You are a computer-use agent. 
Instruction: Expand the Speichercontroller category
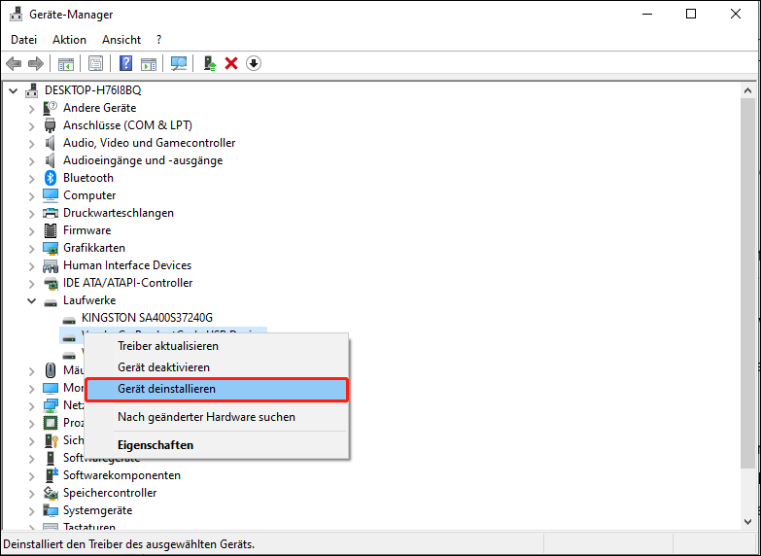[x=31, y=493]
